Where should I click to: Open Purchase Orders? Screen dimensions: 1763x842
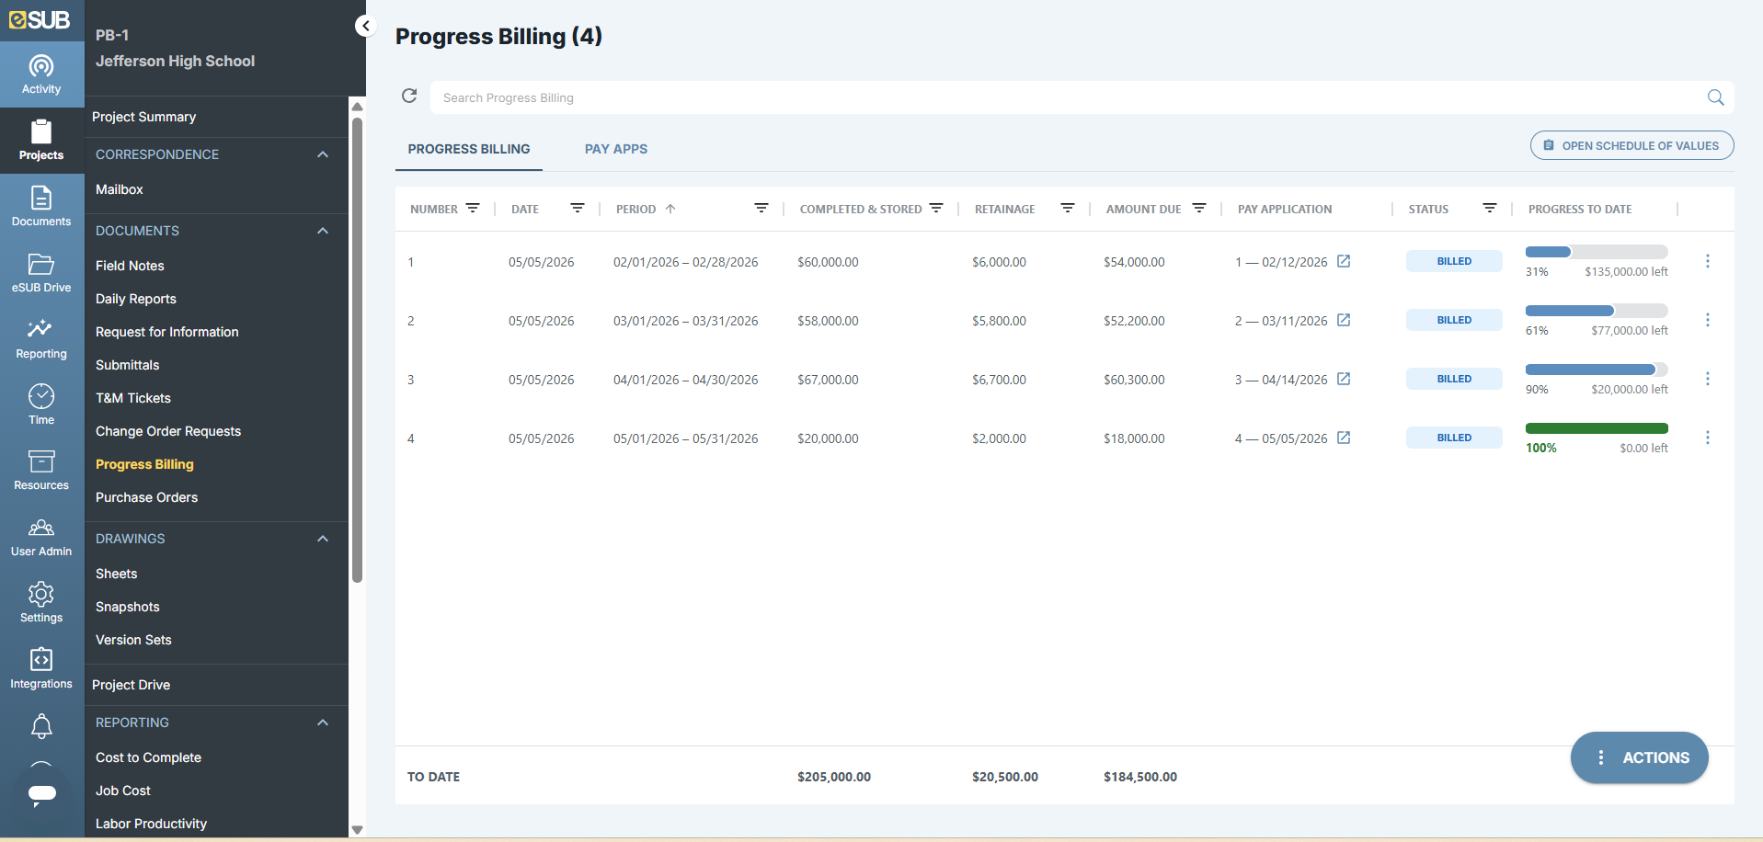click(x=147, y=497)
